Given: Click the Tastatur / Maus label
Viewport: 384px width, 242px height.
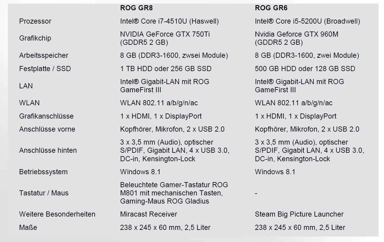Looking at the screenshot, I should 44,193.
